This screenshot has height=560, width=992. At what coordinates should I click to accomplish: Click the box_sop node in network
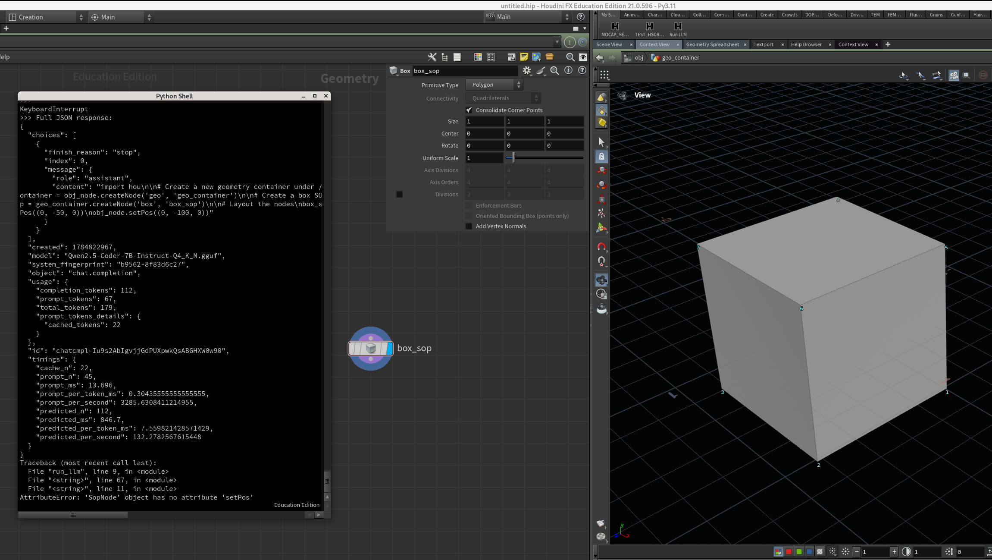(370, 348)
